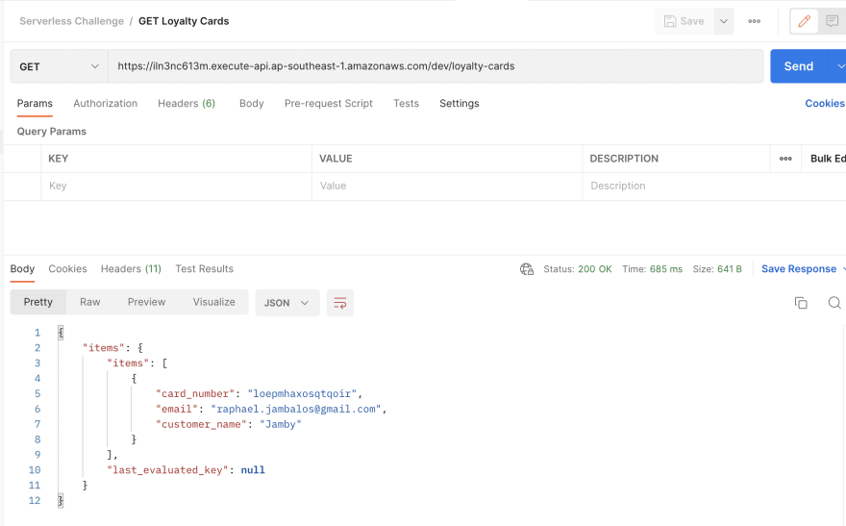This screenshot has width=846, height=526.
Task: Click the Query Params heading
Action: [51, 131]
